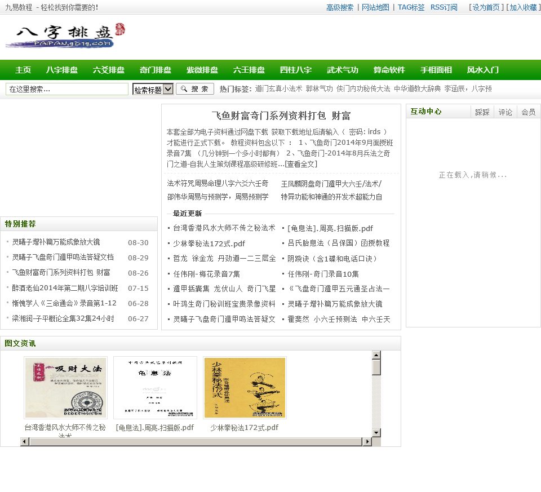Switch to the 评论 tab
Image resolution: width=541 pixels, height=492 pixels.
(x=505, y=112)
